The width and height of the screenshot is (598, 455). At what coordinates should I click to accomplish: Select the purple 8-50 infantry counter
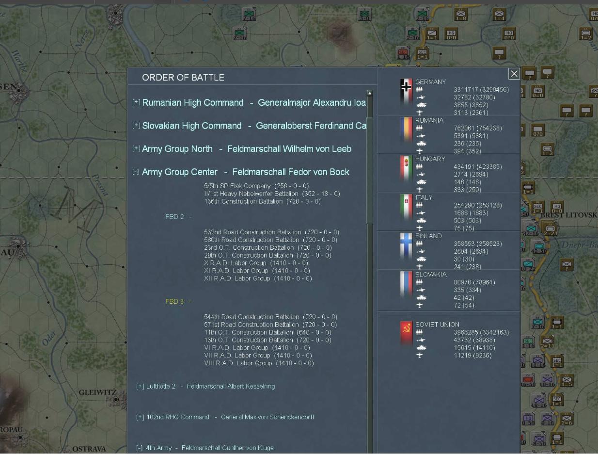pyautogui.click(x=539, y=439)
